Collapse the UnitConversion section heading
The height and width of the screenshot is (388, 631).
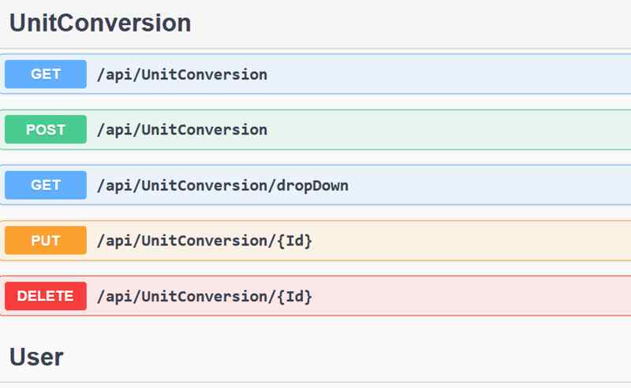tap(100, 23)
